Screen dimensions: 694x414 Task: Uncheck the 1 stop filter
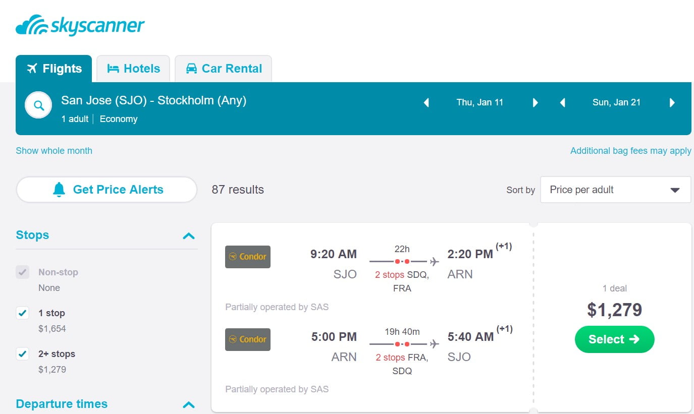[x=23, y=313]
